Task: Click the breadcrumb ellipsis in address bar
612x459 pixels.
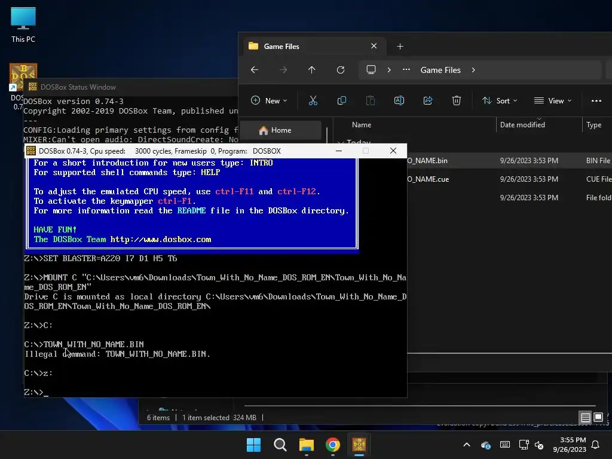Action: point(406,70)
